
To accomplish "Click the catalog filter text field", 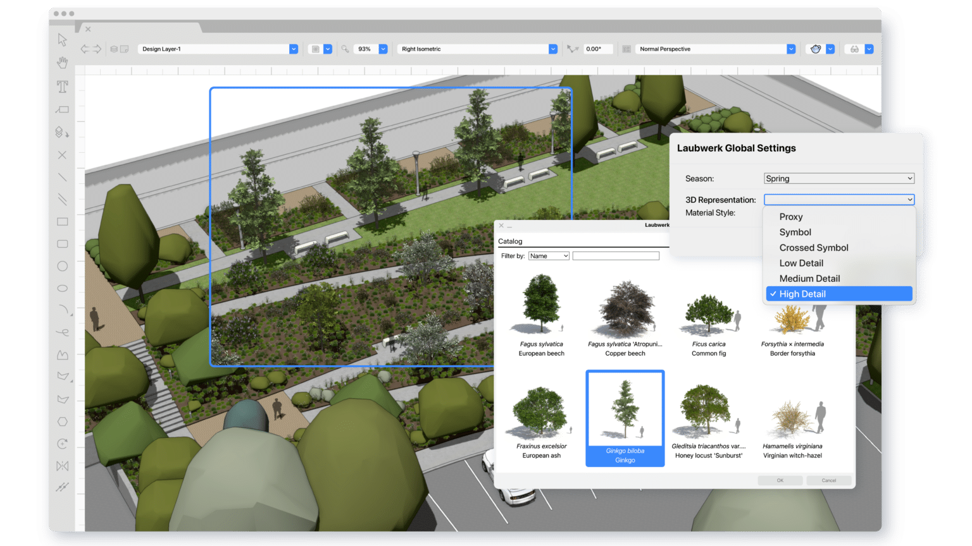I will click(616, 256).
